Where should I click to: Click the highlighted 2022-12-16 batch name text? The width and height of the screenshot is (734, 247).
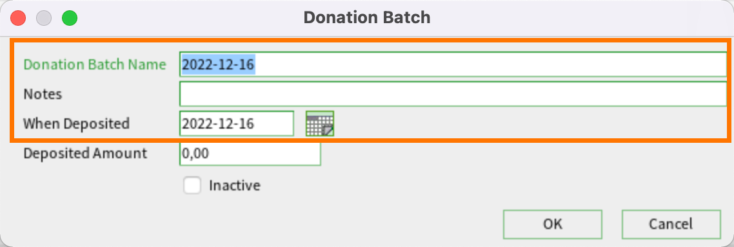pos(218,64)
